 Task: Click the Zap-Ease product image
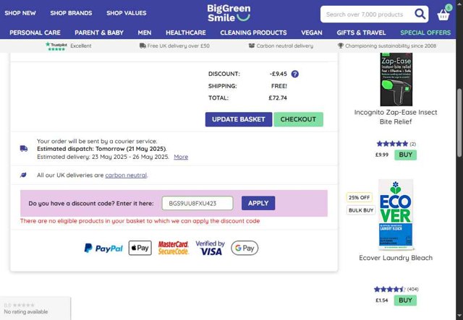pos(396,79)
